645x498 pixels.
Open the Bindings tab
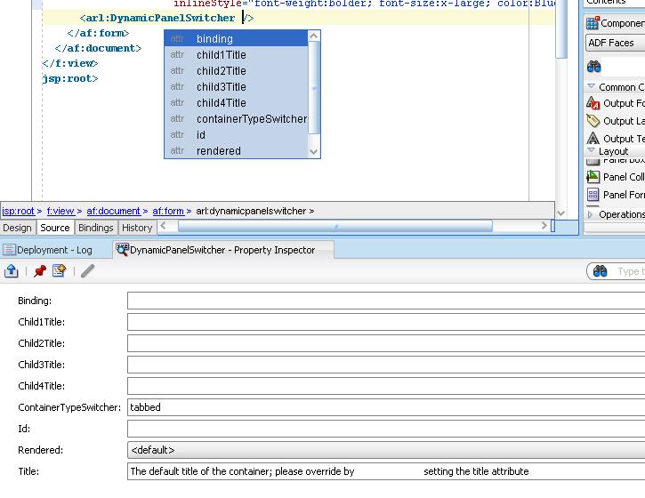96,228
